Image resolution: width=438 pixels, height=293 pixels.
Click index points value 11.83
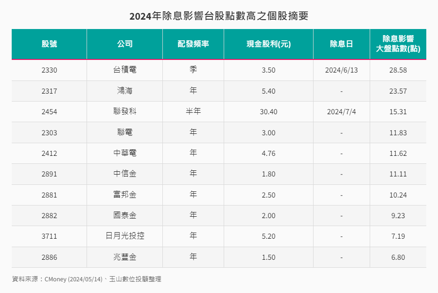click(398, 133)
